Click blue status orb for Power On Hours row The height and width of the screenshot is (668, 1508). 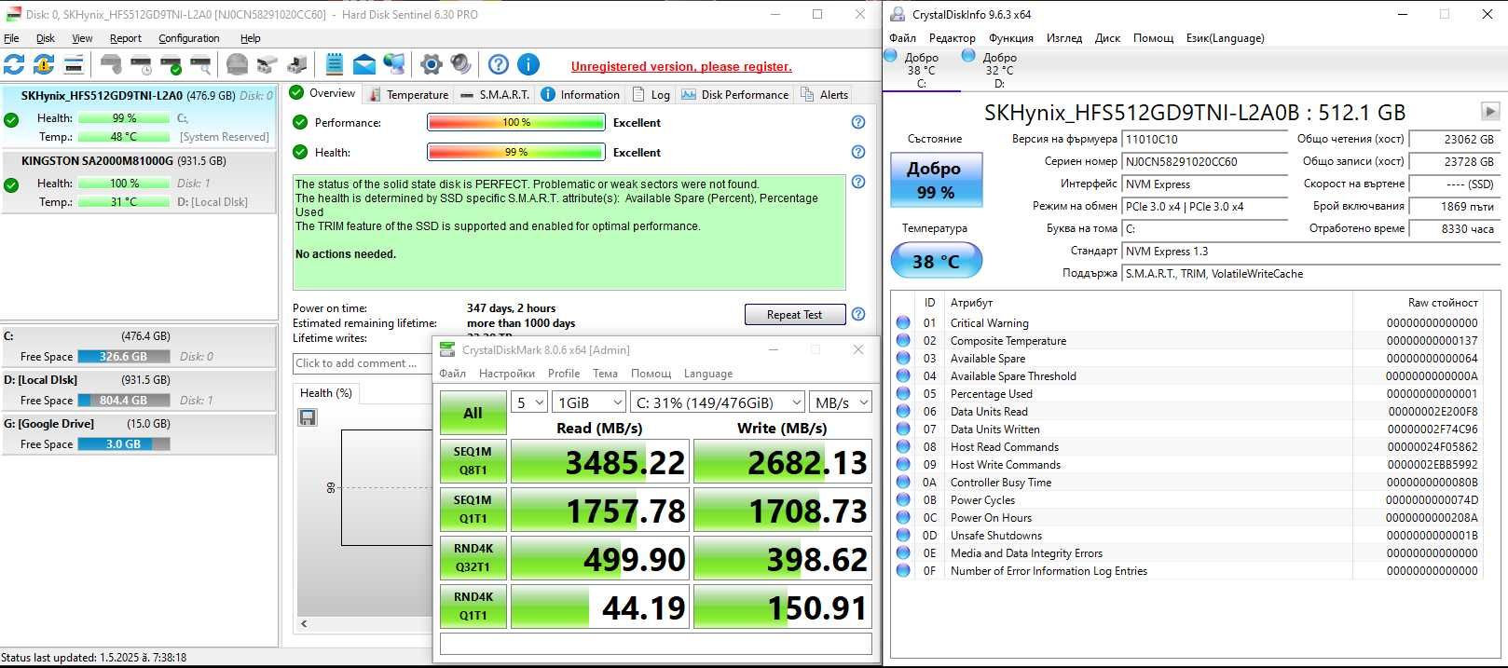click(x=903, y=517)
